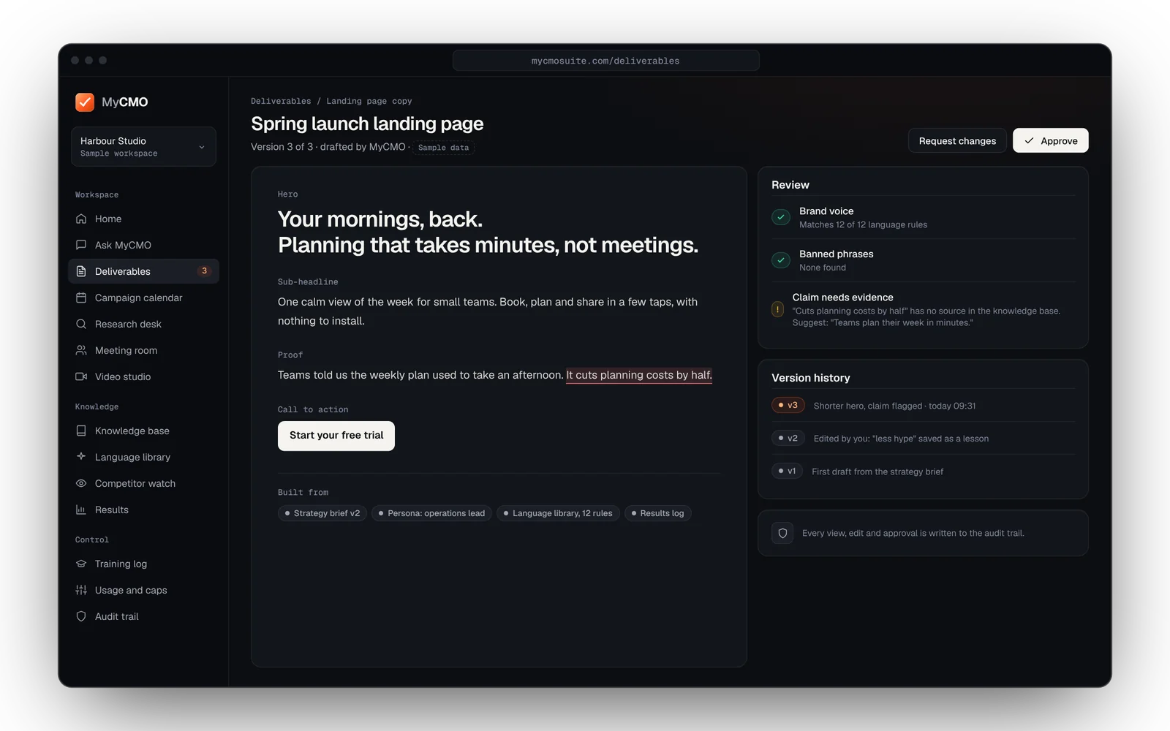Click the Usage and caps sliders icon
The width and height of the screenshot is (1170, 731).
pyautogui.click(x=81, y=590)
